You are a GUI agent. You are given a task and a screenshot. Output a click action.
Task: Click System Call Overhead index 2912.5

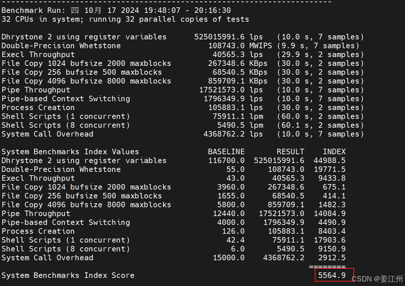[332, 258]
